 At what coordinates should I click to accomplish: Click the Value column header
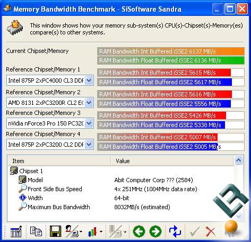coord(172,161)
